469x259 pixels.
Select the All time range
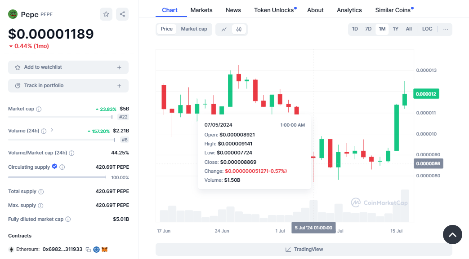pos(409,29)
